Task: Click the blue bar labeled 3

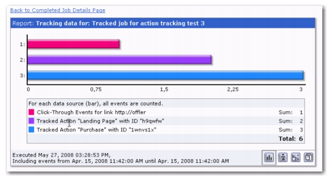Action: click(165, 76)
